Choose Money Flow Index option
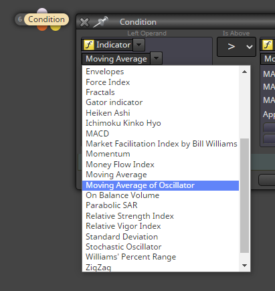275x291 pixels. [x=161, y=165]
